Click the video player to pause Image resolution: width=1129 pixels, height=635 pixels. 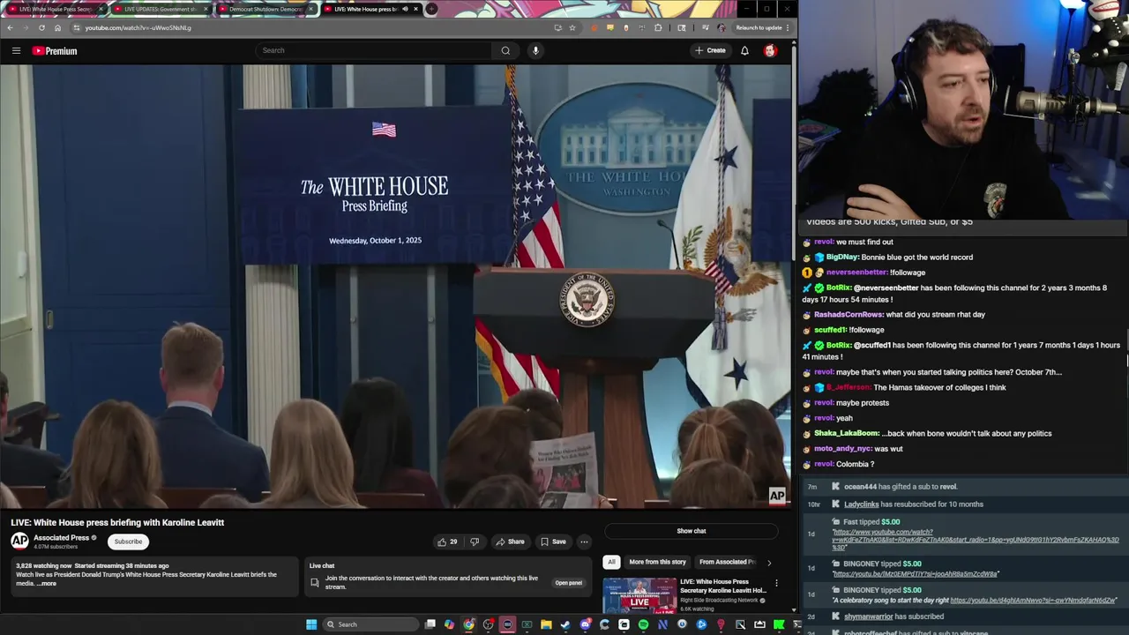(x=396, y=287)
